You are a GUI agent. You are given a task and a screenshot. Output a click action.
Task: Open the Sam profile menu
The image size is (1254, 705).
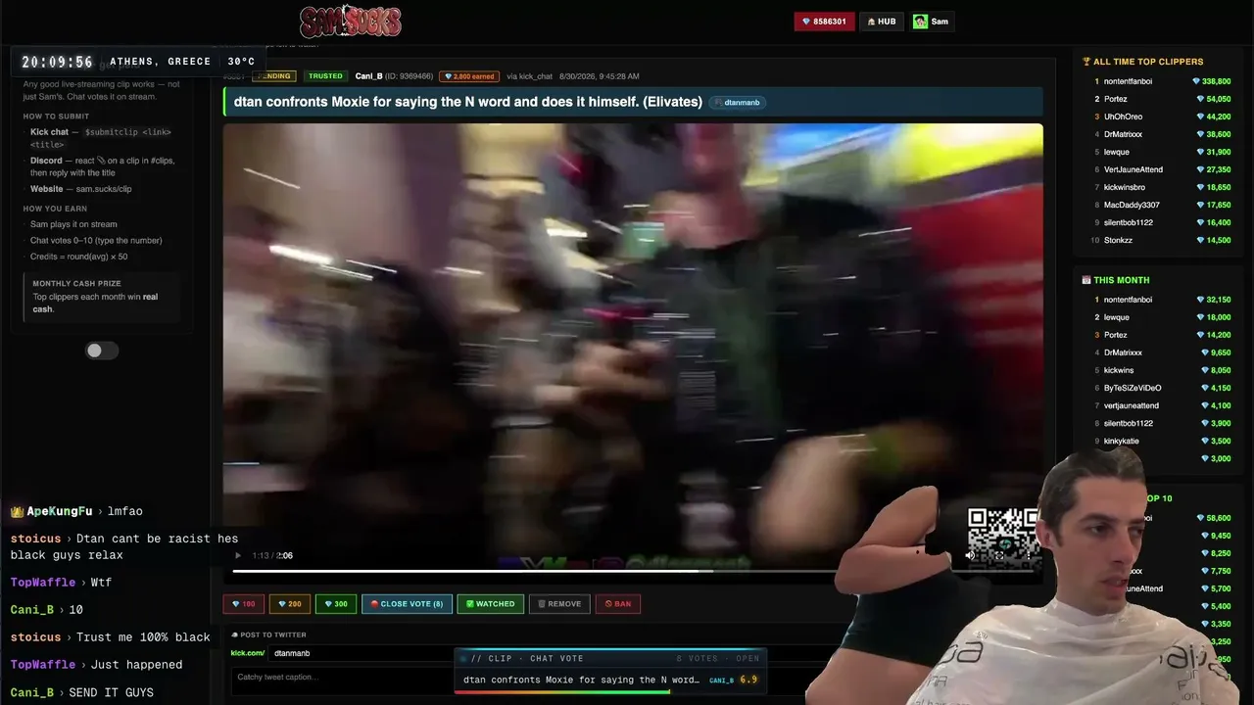click(931, 22)
